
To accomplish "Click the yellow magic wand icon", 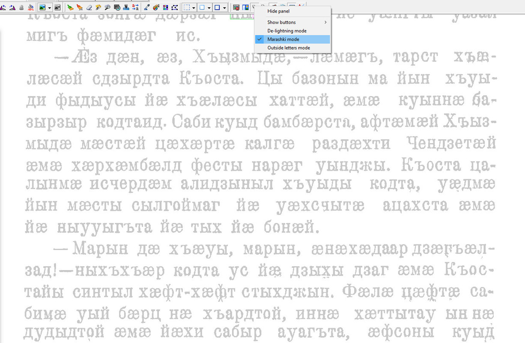I will click(x=98, y=8).
